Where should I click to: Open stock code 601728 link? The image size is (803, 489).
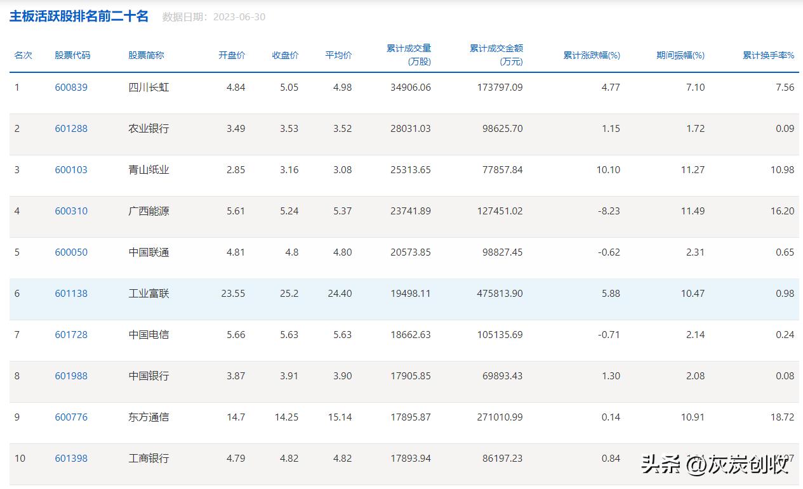click(x=71, y=335)
